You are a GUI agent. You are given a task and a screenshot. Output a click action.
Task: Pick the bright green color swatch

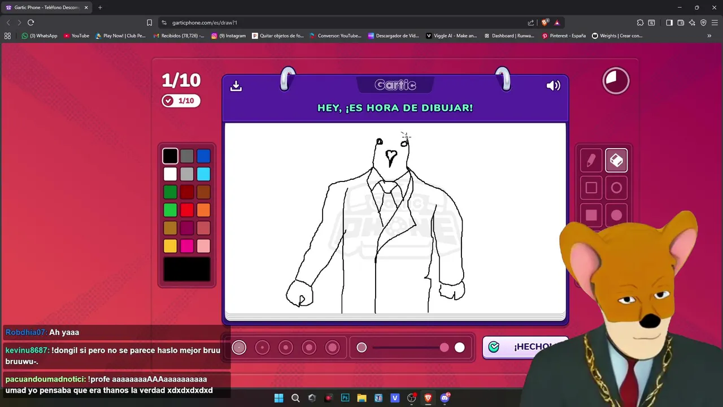[170, 210]
